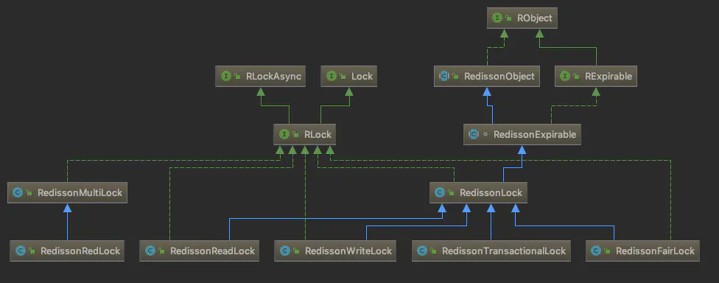
Task: Click the interface icon on RLock node
Action: click(x=284, y=134)
